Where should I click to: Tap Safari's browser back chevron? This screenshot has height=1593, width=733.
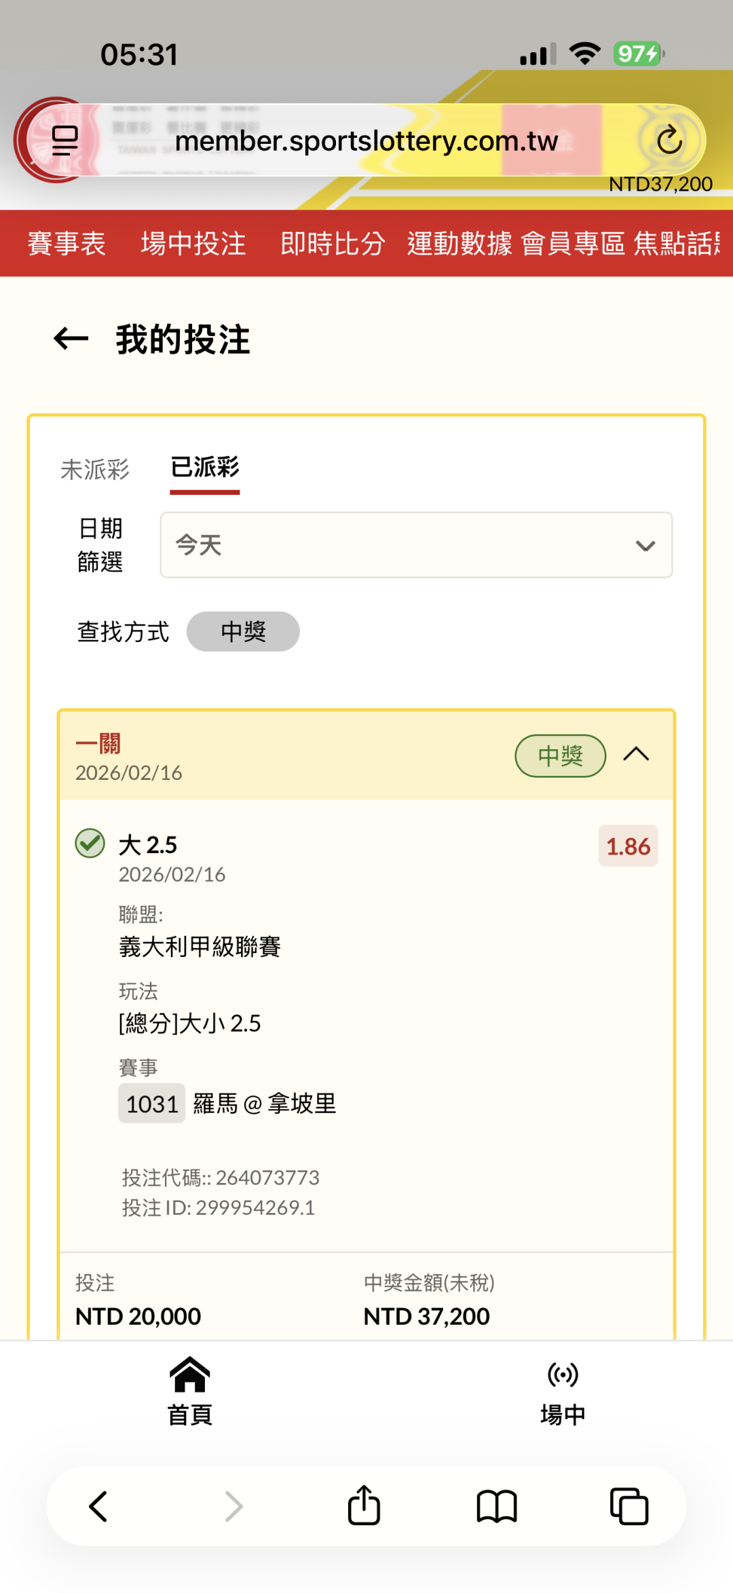[98, 1506]
